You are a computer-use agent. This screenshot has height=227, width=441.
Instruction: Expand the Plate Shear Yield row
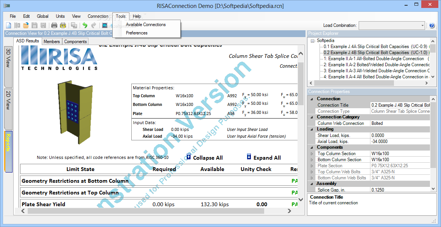click(159, 204)
